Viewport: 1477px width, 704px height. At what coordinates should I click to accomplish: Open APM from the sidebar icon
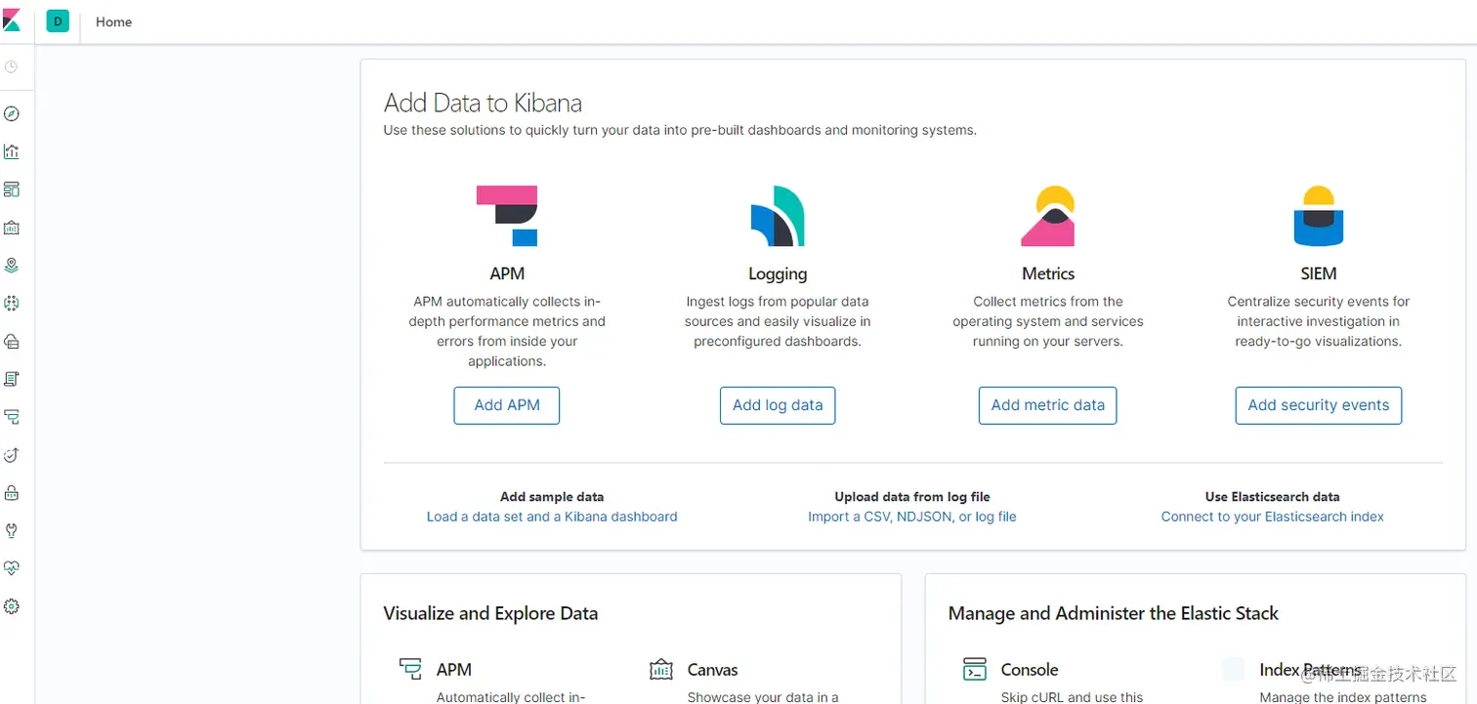point(12,417)
